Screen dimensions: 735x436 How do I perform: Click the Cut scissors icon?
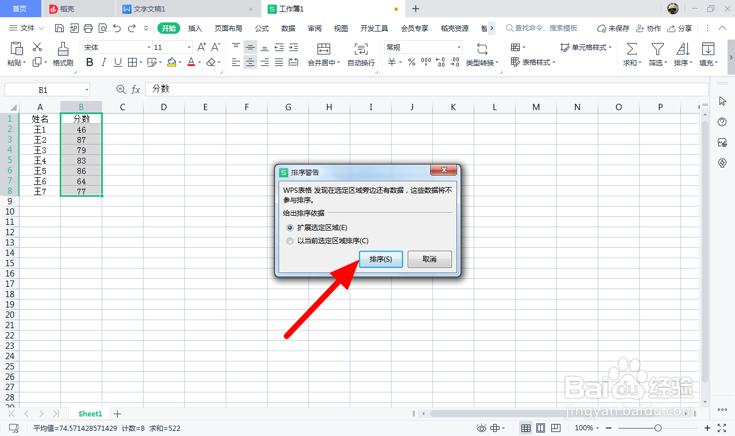[37, 47]
